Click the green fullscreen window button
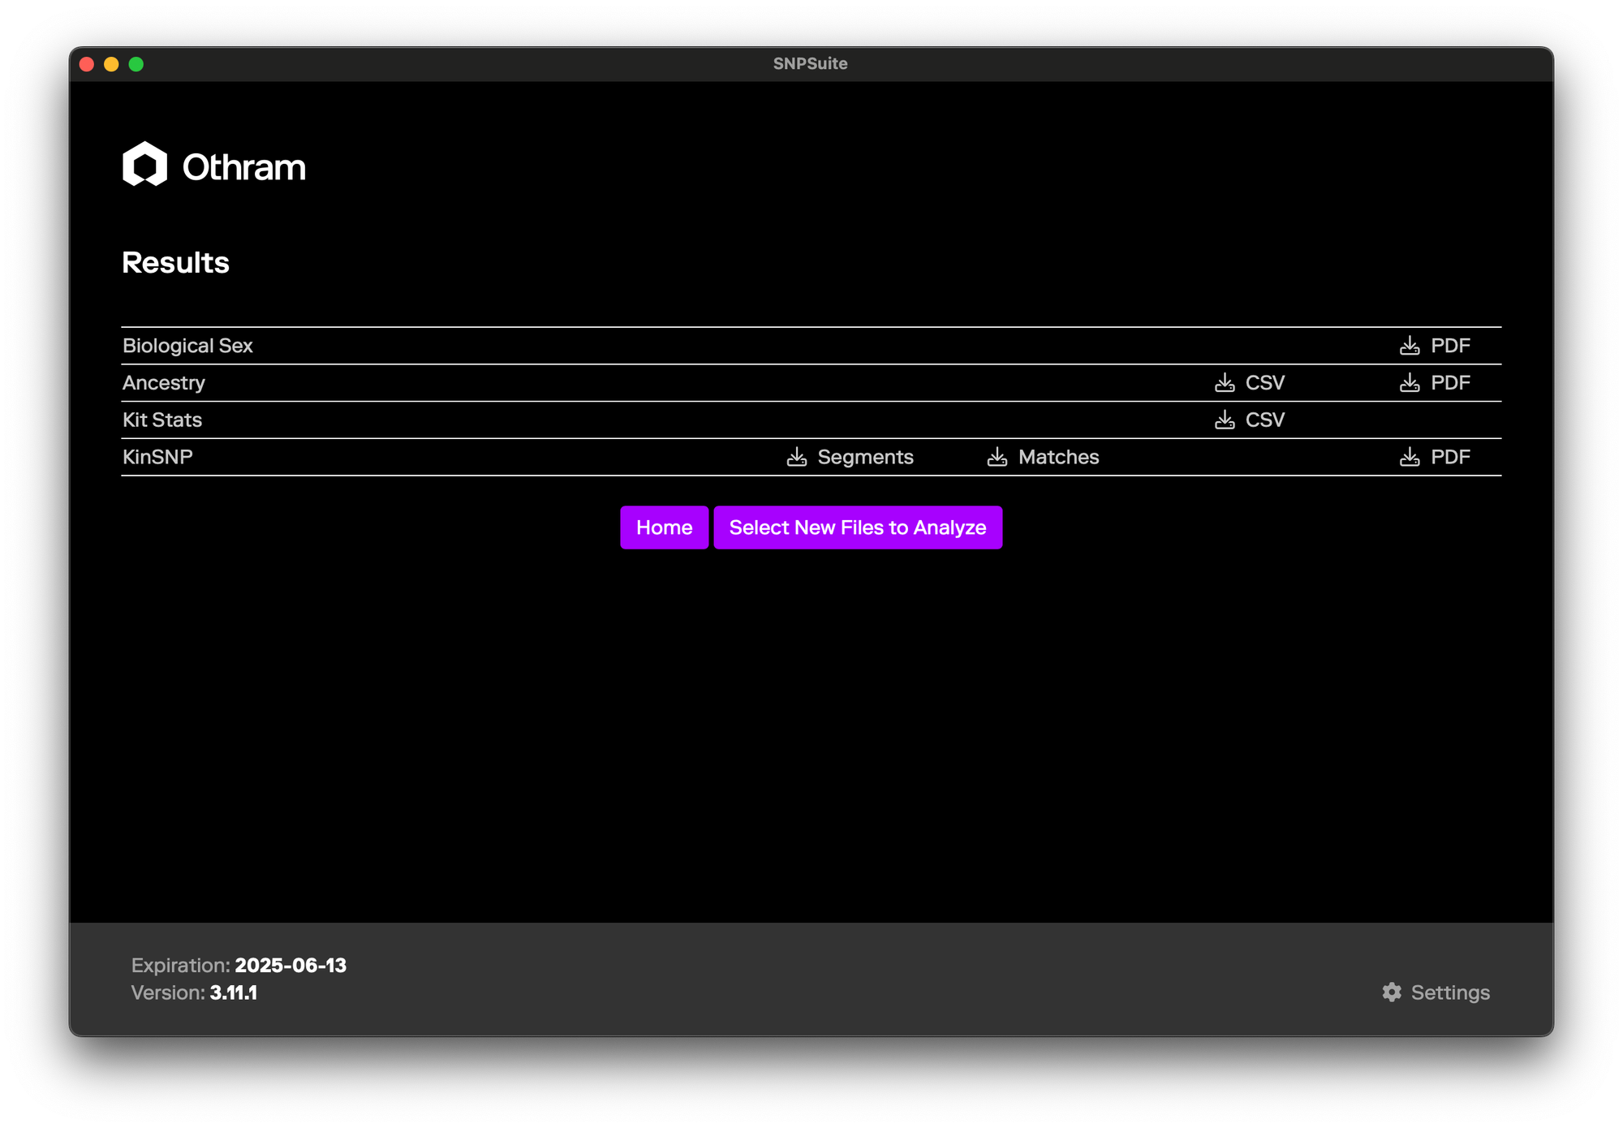 tap(136, 64)
